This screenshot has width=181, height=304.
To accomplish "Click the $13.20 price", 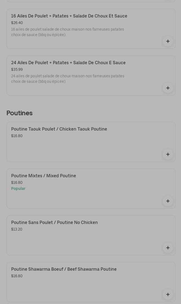I will click(x=17, y=229).
